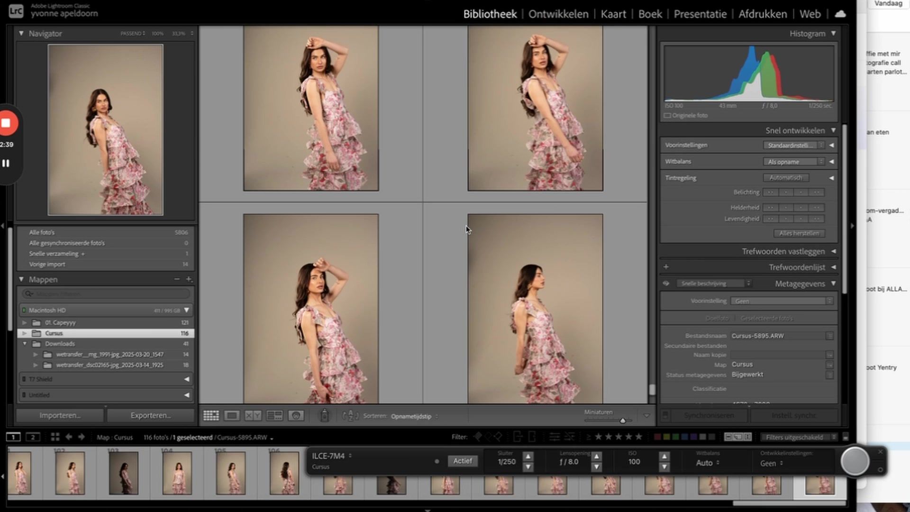Enable the Originele foto checkbox
The image size is (910, 512).
pyautogui.click(x=667, y=116)
